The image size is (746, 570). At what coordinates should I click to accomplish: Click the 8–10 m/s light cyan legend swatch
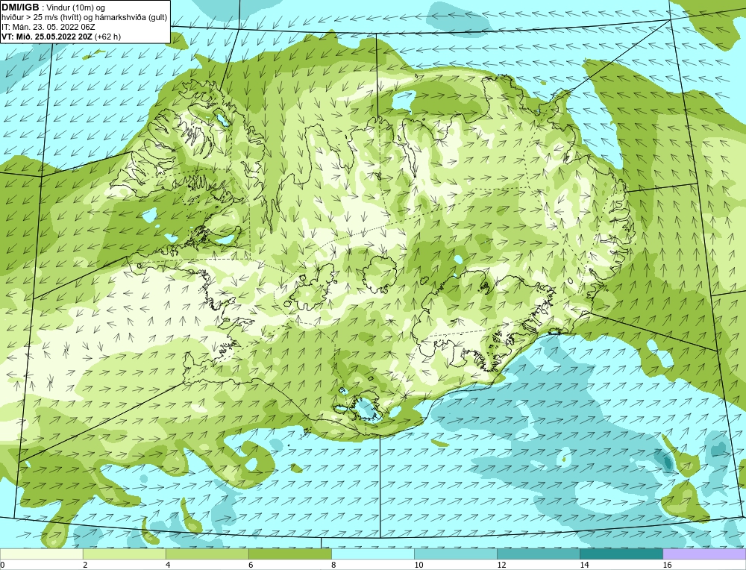tap(372, 554)
